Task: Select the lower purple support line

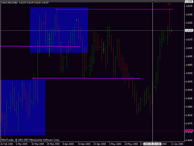Action: click(86, 78)
